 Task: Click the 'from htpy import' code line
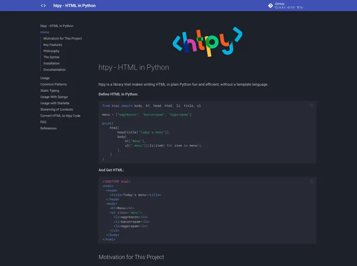(152, 106)
